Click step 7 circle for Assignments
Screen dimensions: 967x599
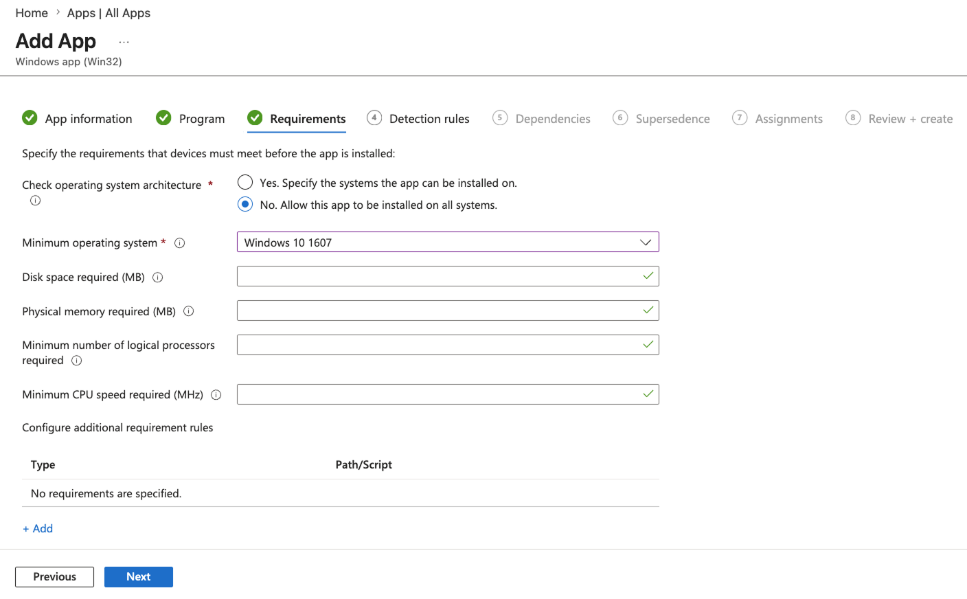coord(740,117)
